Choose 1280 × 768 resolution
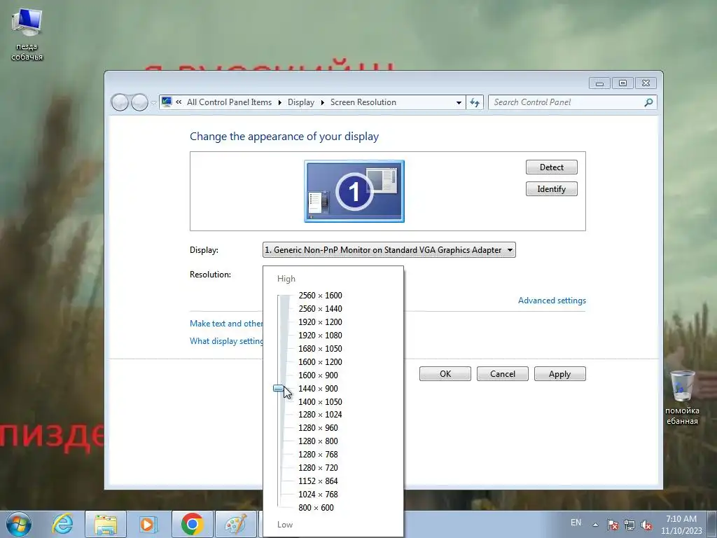This screenshot has height=538, width=717. click(319, 454)
